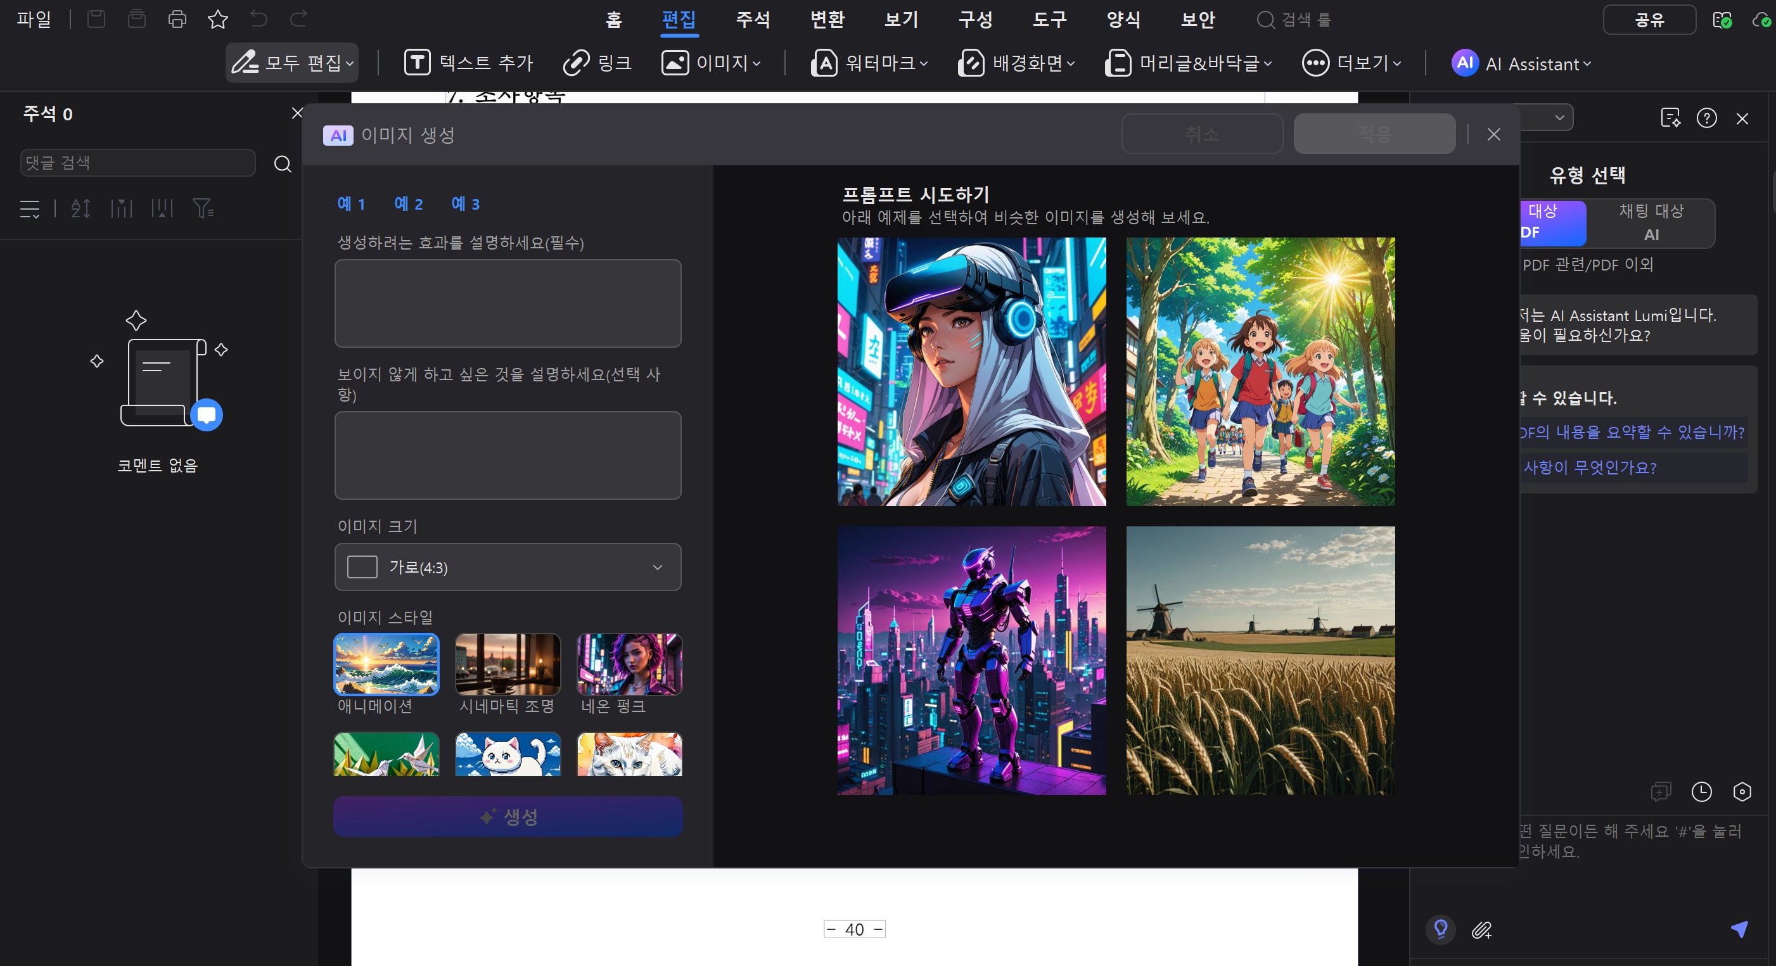Click the attach file paperclip icon
This screenshot has height=966, width=1776.
click(x=1481, y=930)
